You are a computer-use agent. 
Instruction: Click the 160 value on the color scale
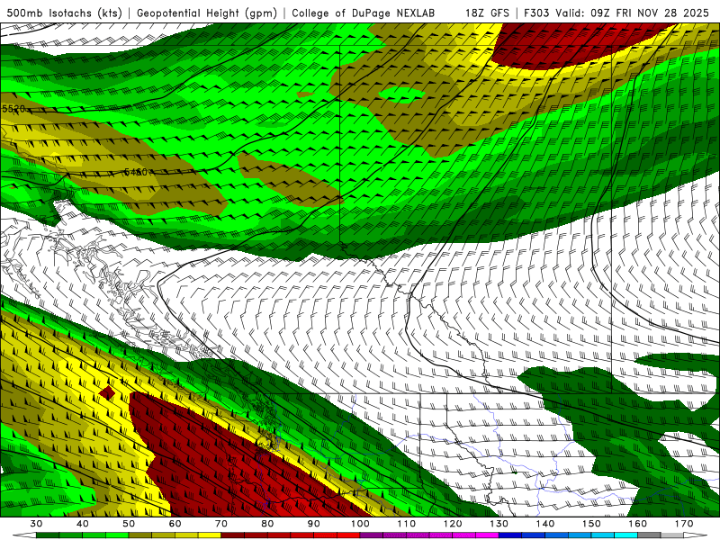point(638,524)
